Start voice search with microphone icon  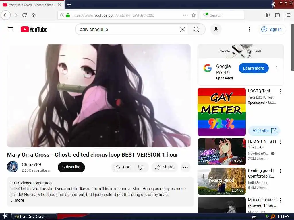pyautogui.click(x=216, y=29)
